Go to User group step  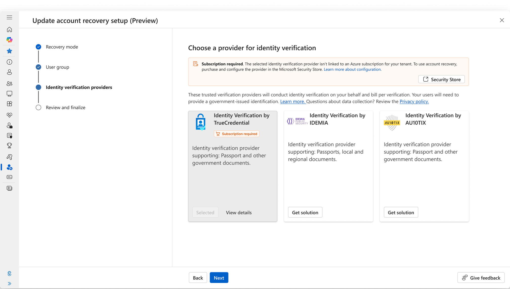pos(57,67)
